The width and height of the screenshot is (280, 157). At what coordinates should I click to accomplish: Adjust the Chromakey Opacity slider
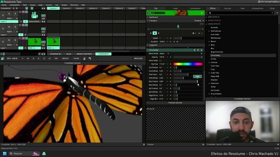(x=188, y=57)
